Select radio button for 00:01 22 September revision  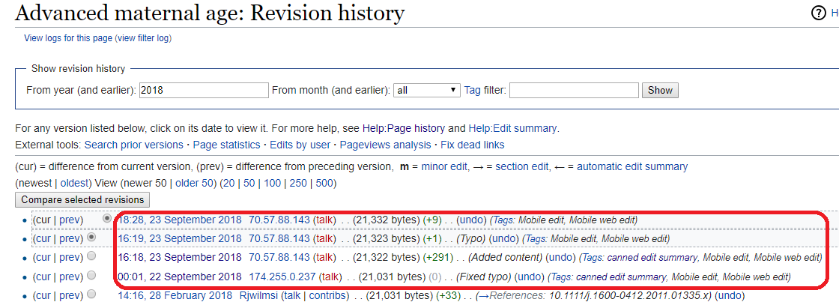pos(91,275)
